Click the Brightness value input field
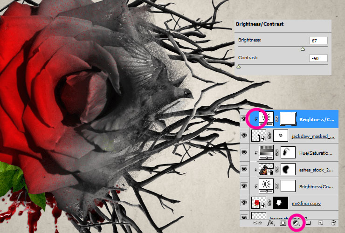Screen dimensions: 345x233 (x=318, y=41)
